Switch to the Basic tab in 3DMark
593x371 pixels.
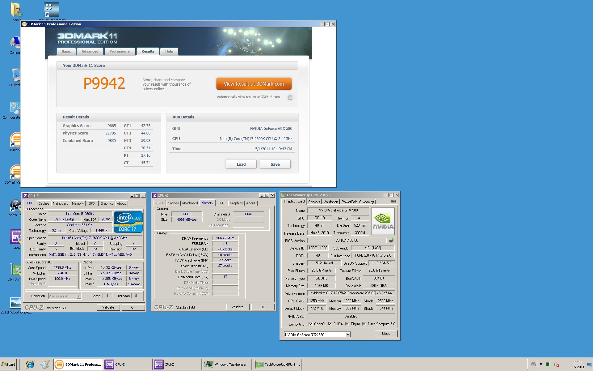pos(66,51)
